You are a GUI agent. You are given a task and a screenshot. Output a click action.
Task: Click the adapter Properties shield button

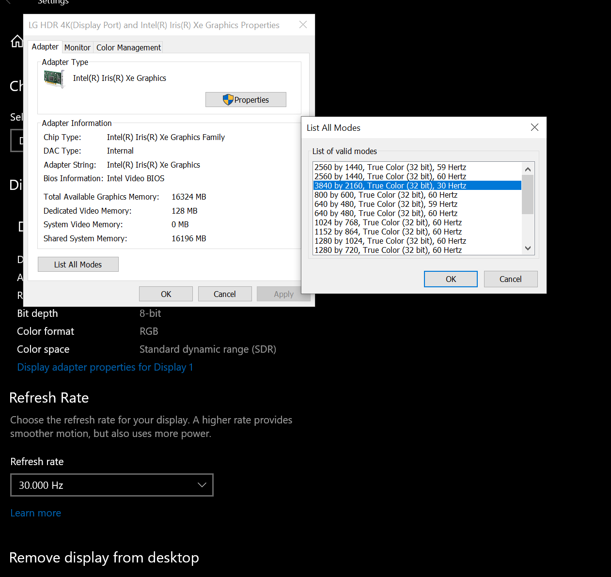(x=246, y=100)
